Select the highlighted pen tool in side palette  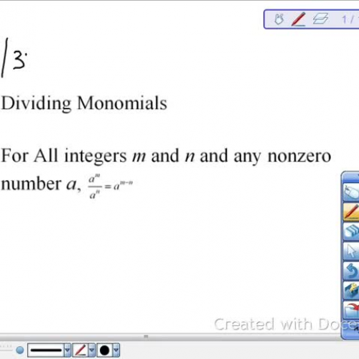(351, 212)
